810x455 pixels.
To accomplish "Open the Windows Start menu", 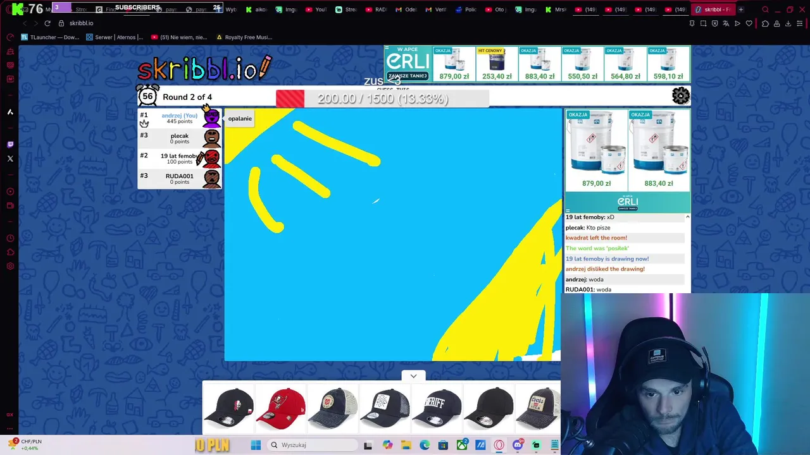I will (256, 445).
